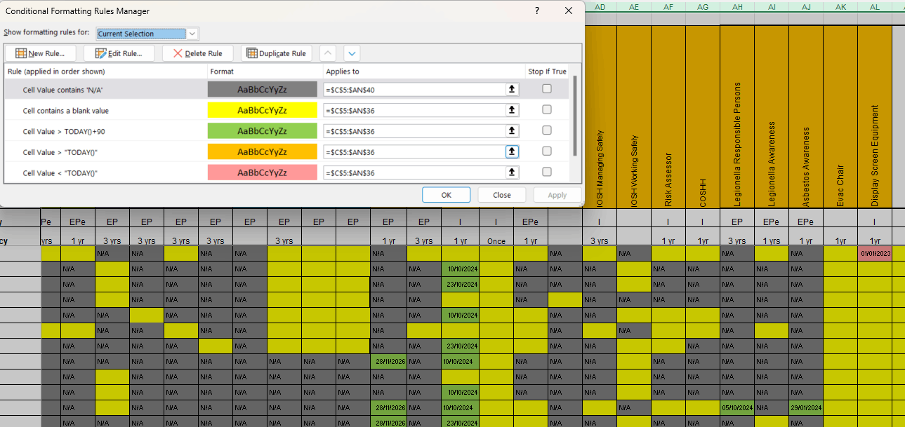
Task: Check Stop If True for blank value rule
Action: [x=547, y=110]
